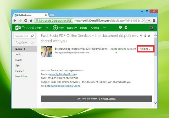Click the search magnifier icon
The image size is (169, 118).
[x=32, y=36]
